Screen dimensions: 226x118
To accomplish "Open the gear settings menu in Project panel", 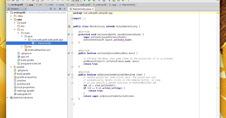I will [x=60, y=9].
